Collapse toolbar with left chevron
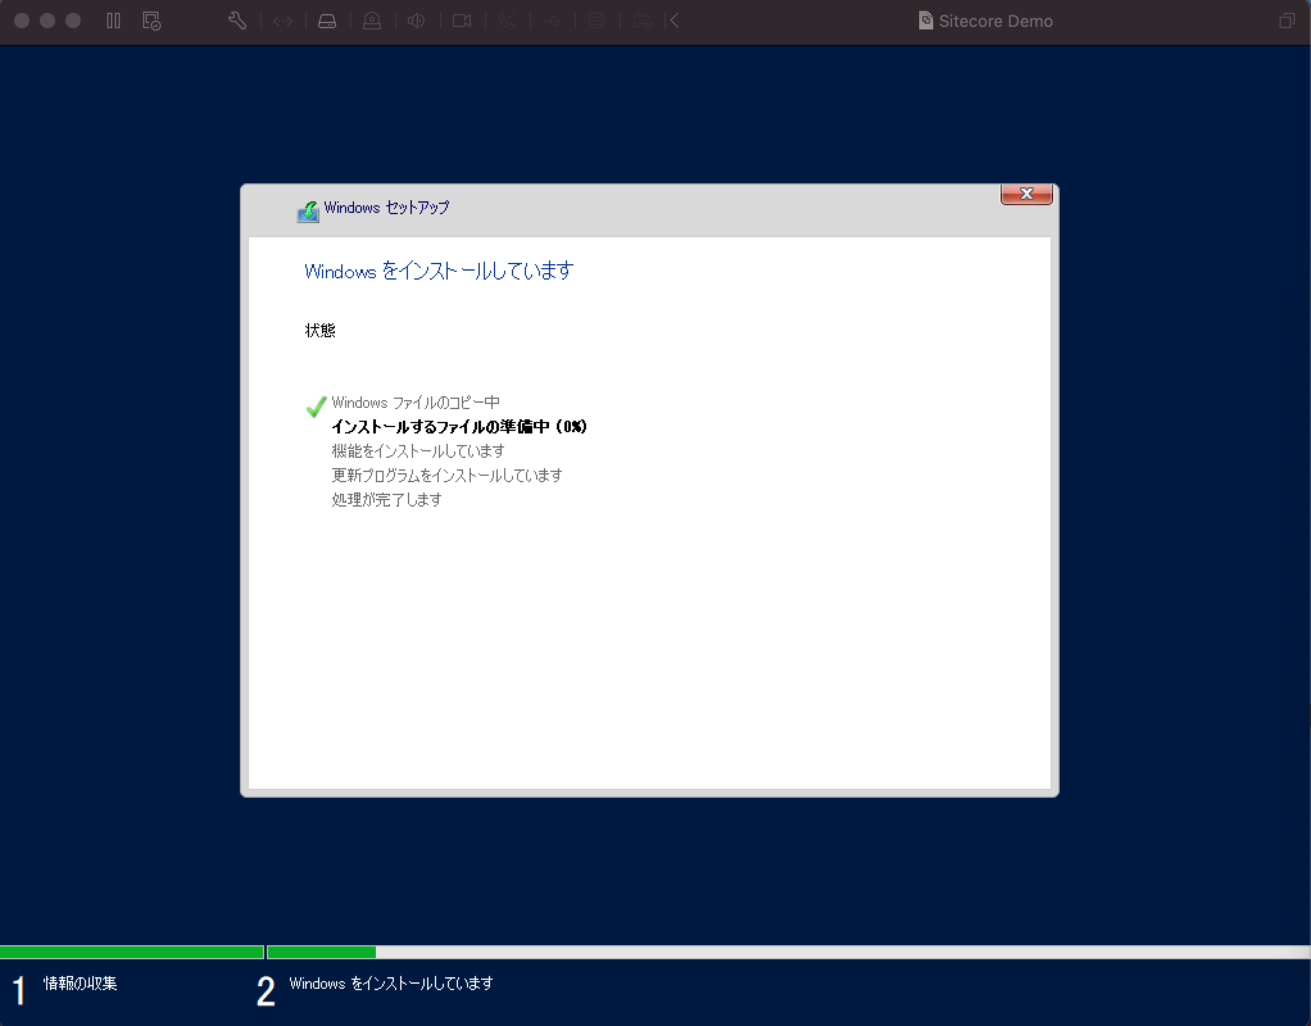The image size is (1311, 1026). pyautogui.click(x=674, y=21)
